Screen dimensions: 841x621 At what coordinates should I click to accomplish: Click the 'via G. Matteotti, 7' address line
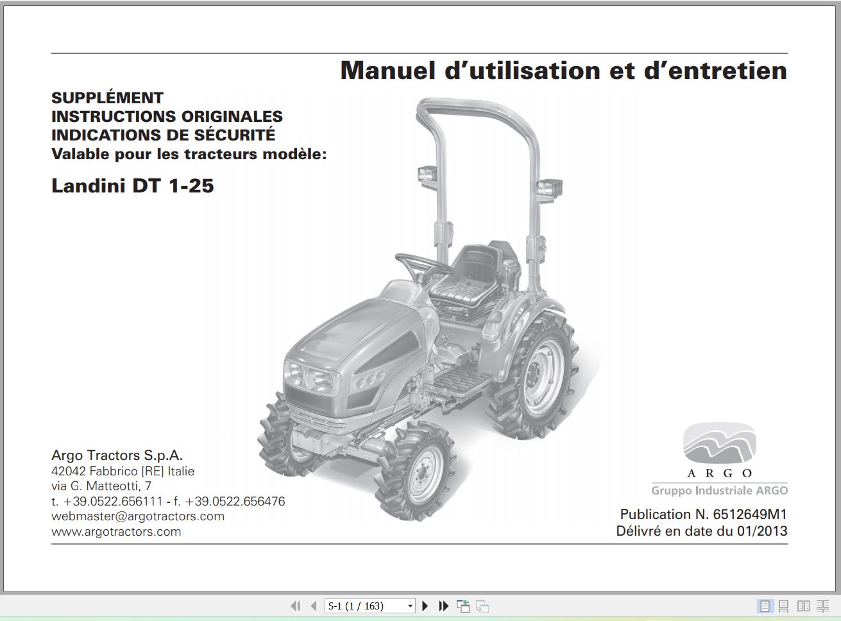pyautogui.click(x=101, y=486)
